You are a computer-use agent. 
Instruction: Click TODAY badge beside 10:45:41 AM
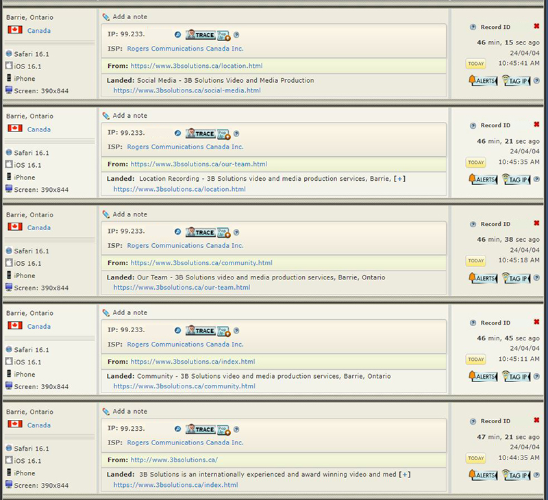click(x=475, y=64)
